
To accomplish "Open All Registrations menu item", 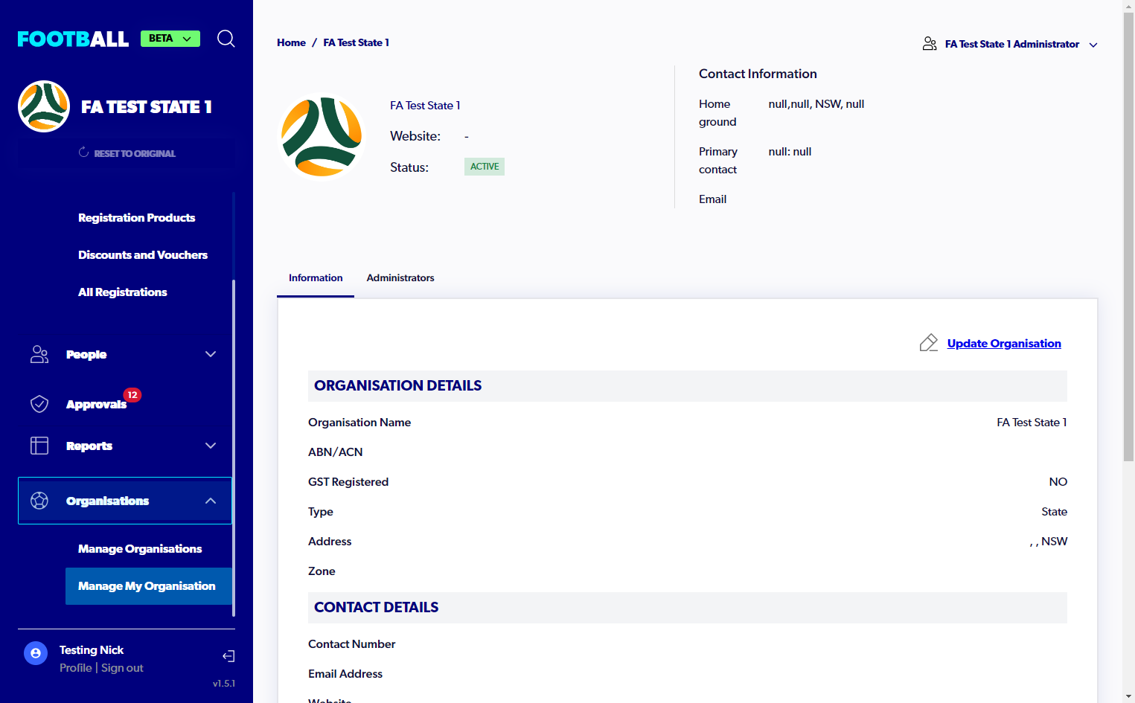I will (x=123, y=292).
